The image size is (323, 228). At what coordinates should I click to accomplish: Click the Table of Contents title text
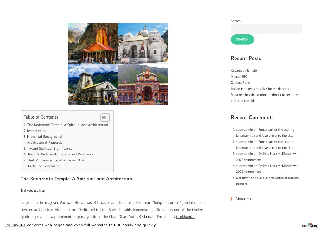click(41, 117)
